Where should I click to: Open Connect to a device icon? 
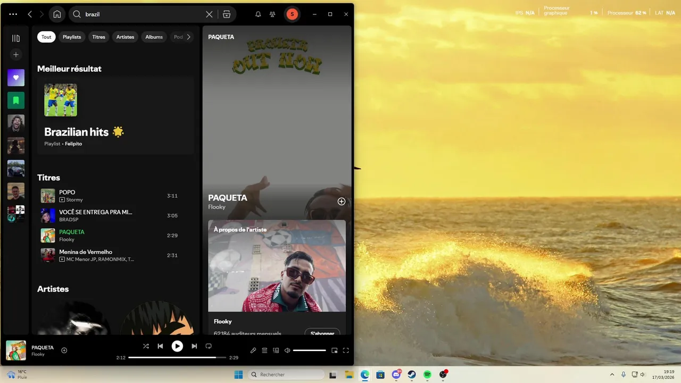276,350
